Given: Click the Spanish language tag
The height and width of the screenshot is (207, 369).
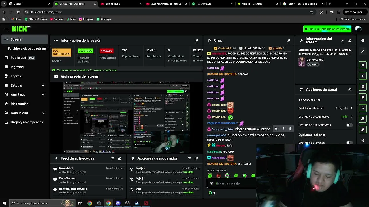Looking at the screenshot, I should [313, 64].
